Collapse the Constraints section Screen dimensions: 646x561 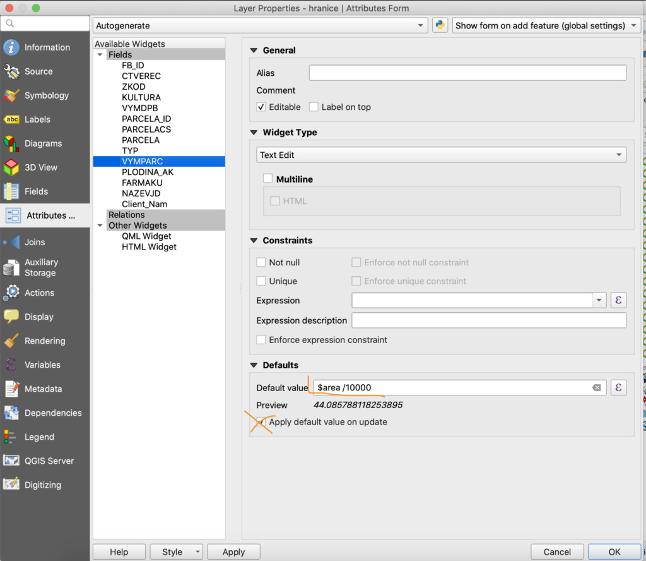click(x=255, y=240)
